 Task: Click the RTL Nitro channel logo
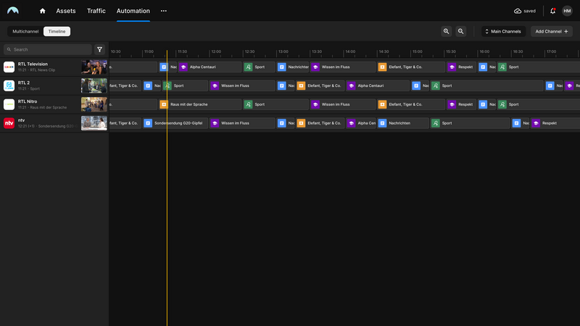pyautogui.click(x=9, y=104)
